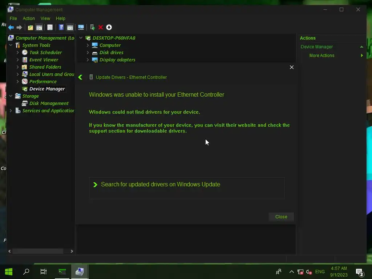
Task: Collapse Device Manager section in Actions pane
Action: click(361, 47)
